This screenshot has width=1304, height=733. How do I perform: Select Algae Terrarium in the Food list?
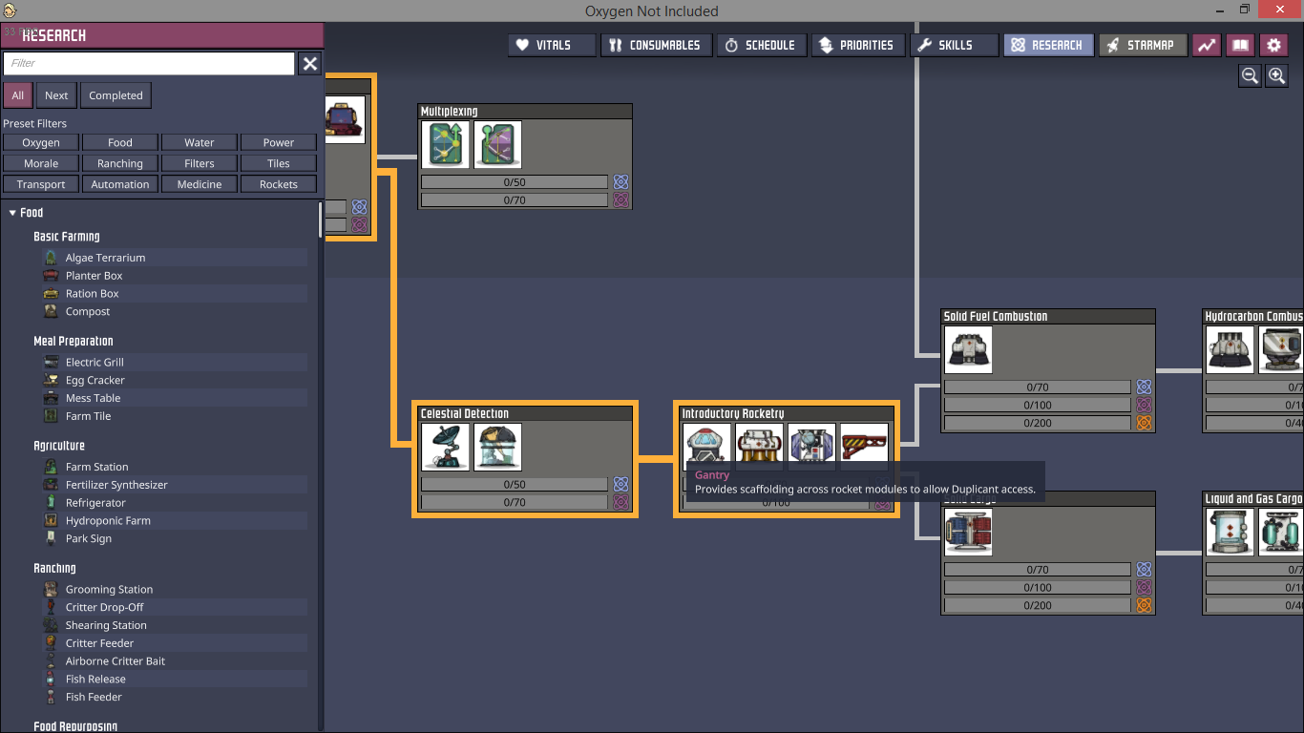pyautogui.click(x=175, y=258)
